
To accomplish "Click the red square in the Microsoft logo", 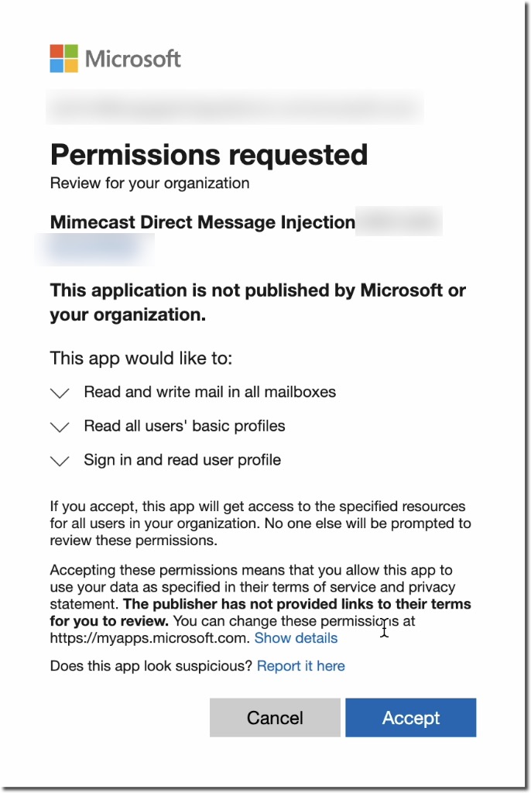I will [57, 51].
